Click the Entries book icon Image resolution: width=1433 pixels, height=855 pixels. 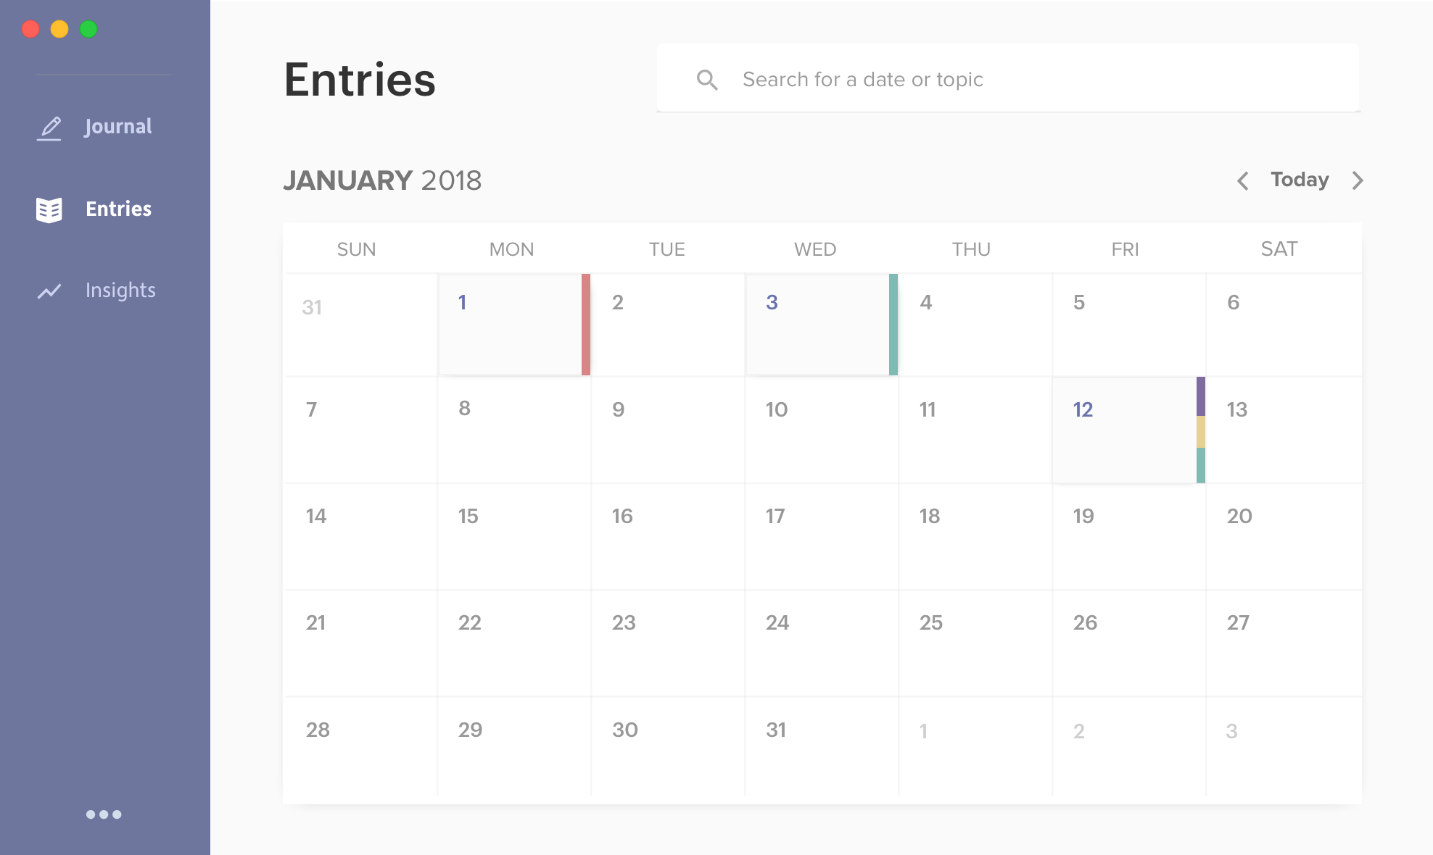click(x=49, y=209)
